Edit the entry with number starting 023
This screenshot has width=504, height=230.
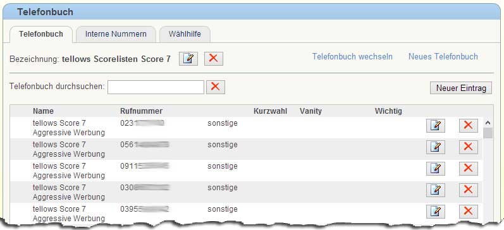coord(436,126)
